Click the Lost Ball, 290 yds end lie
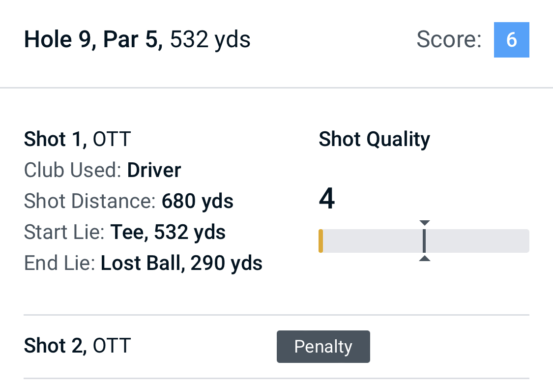This screenshot has height=386, width=553. pyautogui.click(x=181, y=264)
